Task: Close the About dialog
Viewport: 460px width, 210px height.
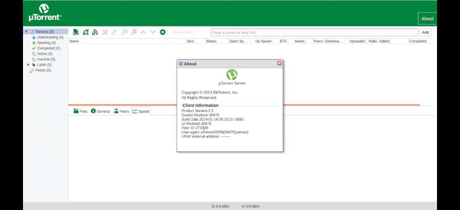Action: 279,64
